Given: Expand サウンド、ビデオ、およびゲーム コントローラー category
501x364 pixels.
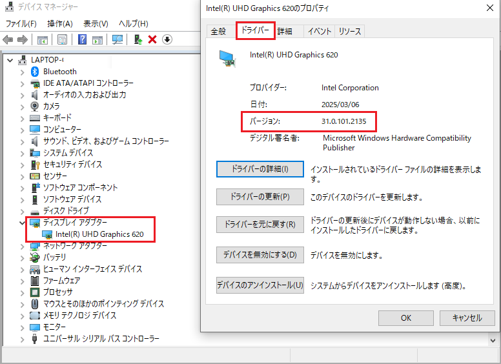Looking at the screenshot, I should coord(22,142).
